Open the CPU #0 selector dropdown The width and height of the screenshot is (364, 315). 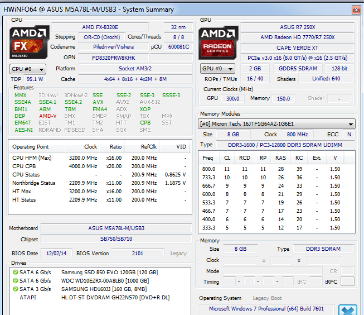coord(28,69)
